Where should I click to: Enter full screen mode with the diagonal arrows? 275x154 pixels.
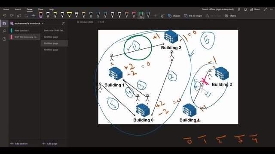pyautogui.click(x=266, y=9)
